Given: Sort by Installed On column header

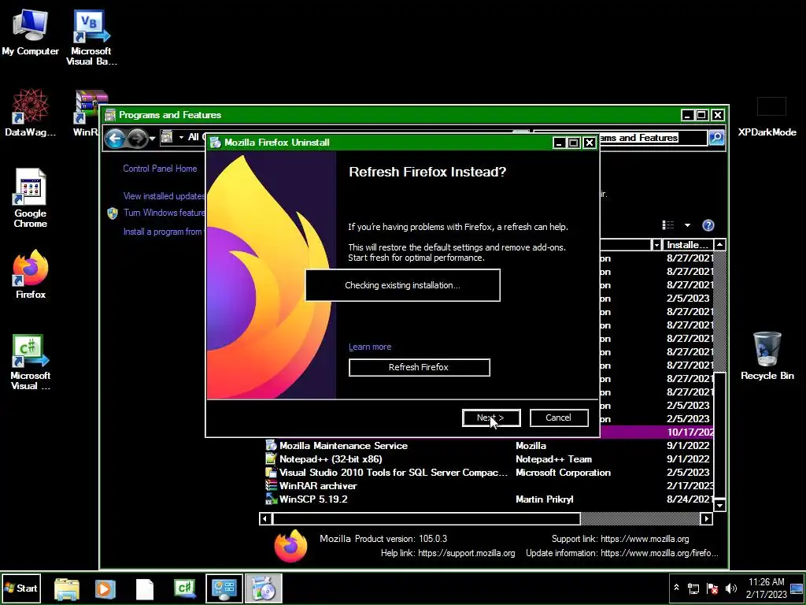Looking at the screenshot, I should tap(688, 245).
